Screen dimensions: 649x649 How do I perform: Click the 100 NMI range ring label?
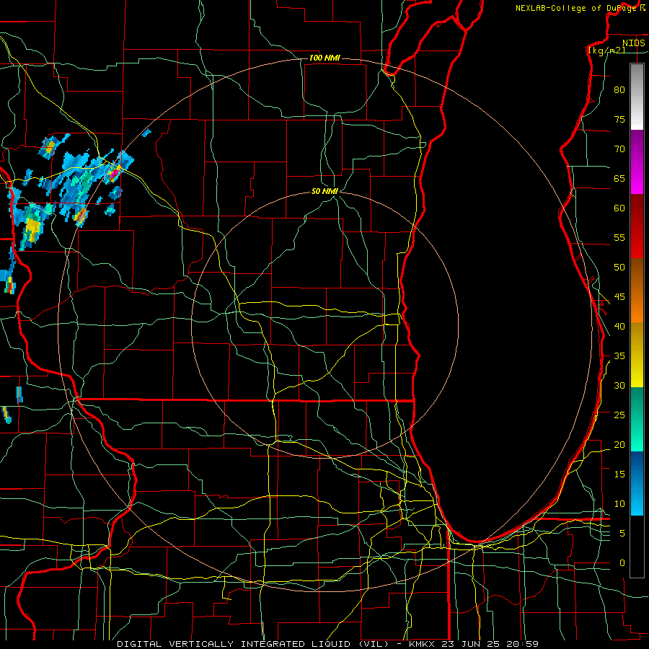coord(324,58)
